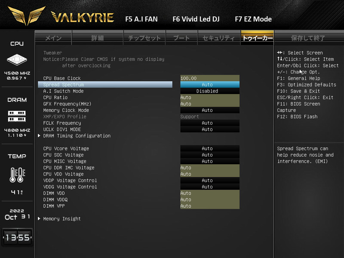The height and width of the screenshot is (258, 344).
Task: Open the 詳細 tab
Action: (x=98, y=38)
